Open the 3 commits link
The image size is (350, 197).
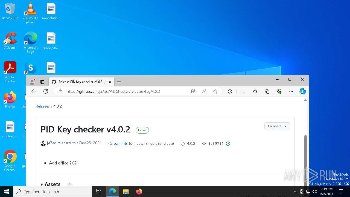[119, 143]
